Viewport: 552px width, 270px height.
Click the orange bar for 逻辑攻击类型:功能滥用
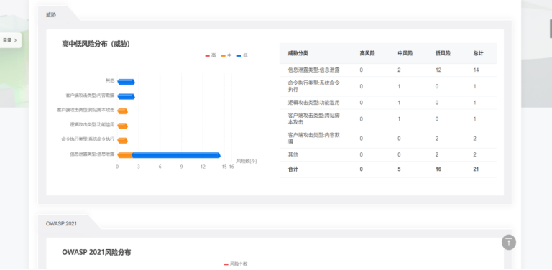pos(122,126)
